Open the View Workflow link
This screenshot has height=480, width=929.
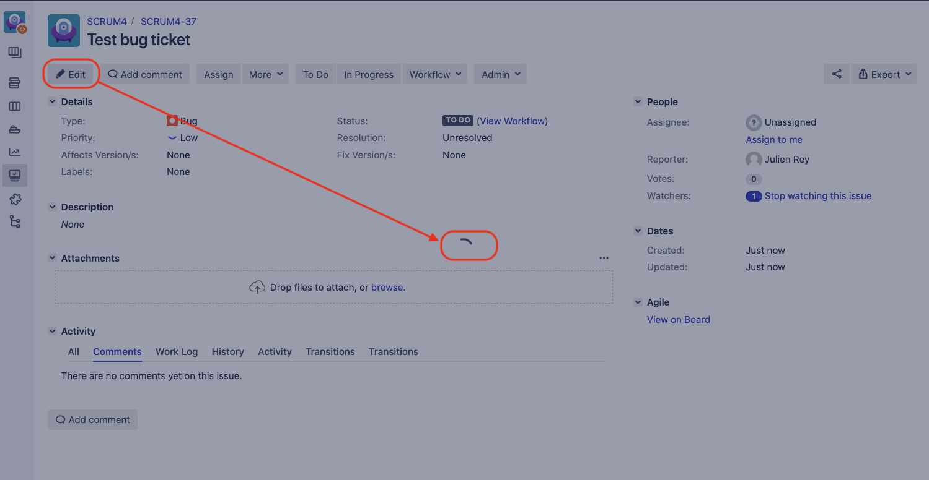click(512, 121)
